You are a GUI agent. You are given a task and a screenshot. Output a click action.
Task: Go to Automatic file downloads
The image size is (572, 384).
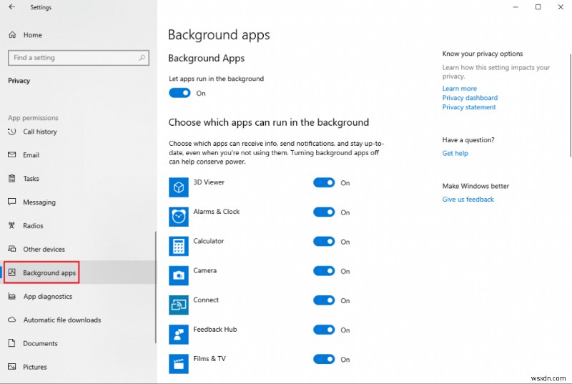click(78, 320)
